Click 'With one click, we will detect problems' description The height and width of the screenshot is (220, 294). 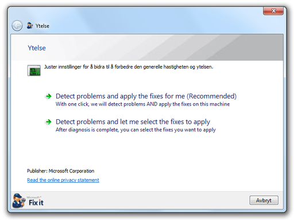coord(142,104)
